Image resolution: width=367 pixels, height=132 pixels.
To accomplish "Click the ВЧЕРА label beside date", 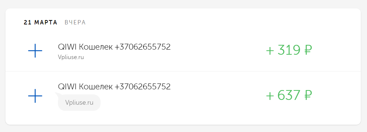I will [x=75, y=23].
